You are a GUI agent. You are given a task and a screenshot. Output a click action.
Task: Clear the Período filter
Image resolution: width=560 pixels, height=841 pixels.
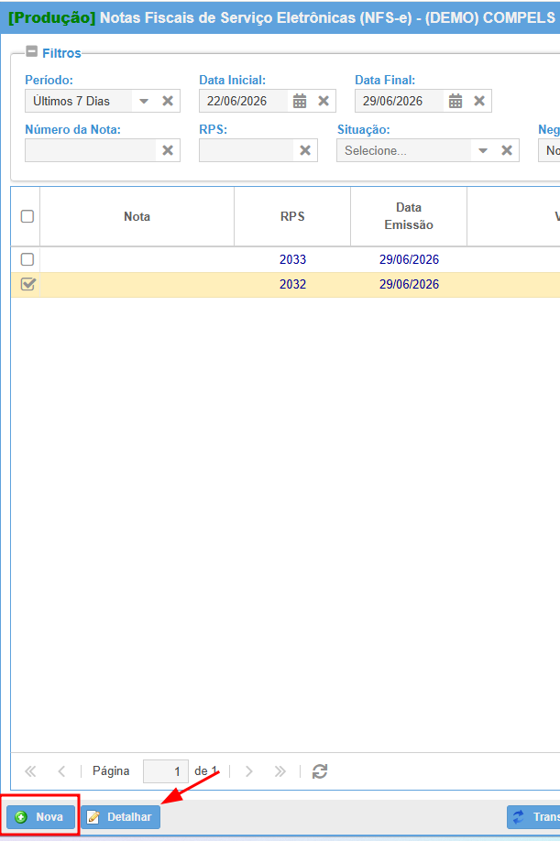coord(168,101)
